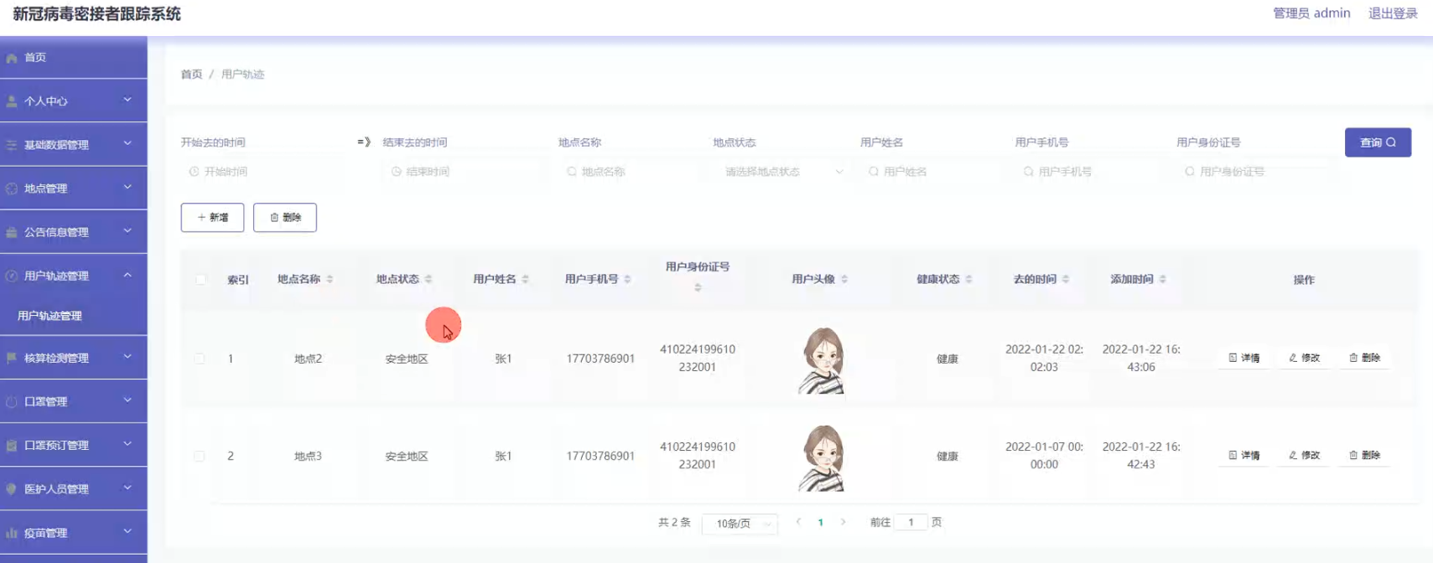Sort table by 添加时间 column arrows

[x=1163, y=279]
